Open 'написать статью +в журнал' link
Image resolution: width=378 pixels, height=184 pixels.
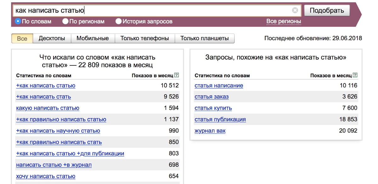[x=54, y=165]
